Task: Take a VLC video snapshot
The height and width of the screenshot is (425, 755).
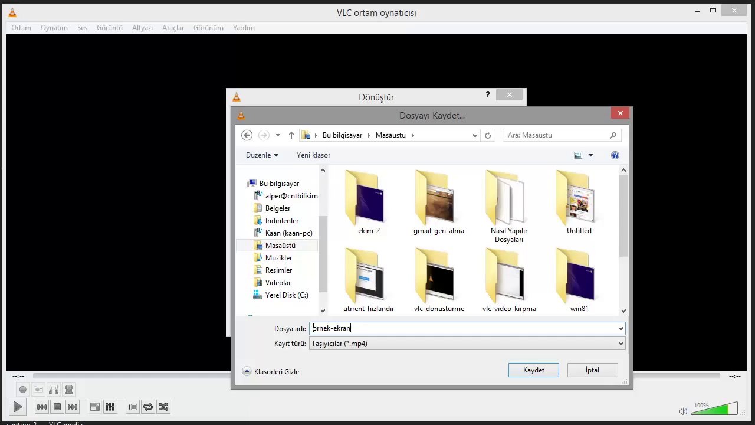Action: (38, 390)
